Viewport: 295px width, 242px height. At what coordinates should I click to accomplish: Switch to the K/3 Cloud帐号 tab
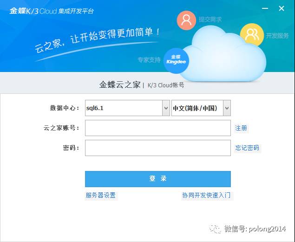166,85
